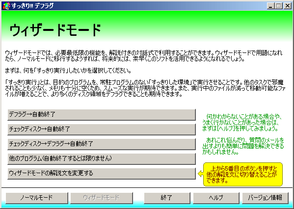The image size is (294, 209).
Task: Click the すっきり!! デフラグ title bar text
Action: coord(32,6)
